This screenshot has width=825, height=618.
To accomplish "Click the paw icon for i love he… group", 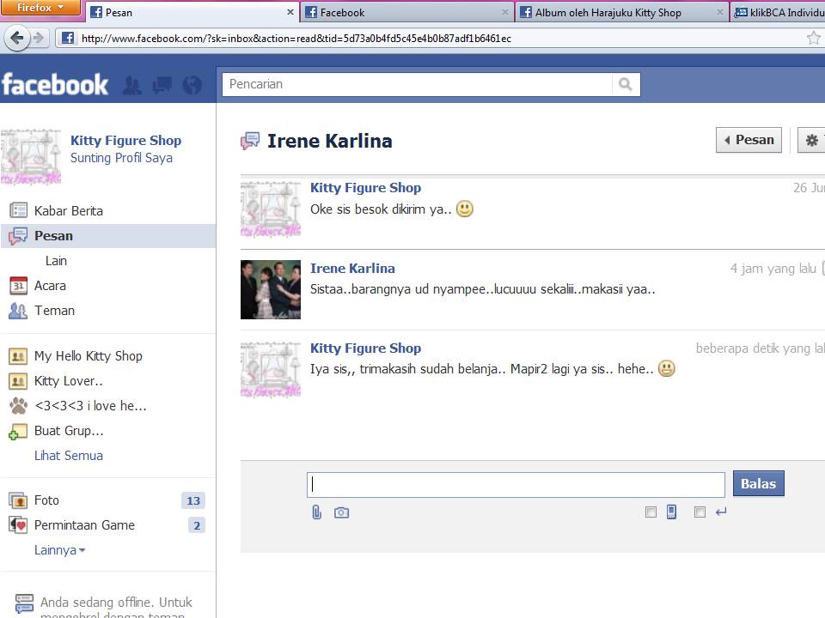I will click(x=18, y=405).
